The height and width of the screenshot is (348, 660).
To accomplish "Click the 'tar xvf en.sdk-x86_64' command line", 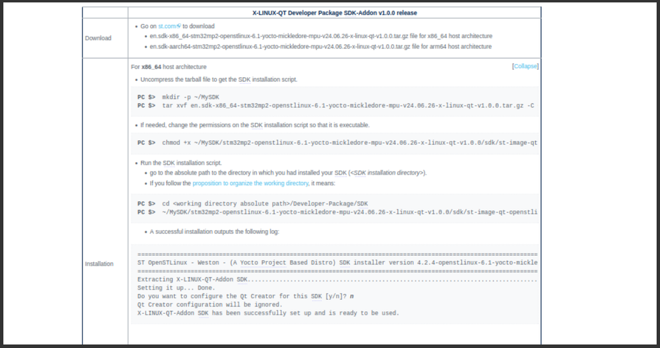I will [336, 106].
